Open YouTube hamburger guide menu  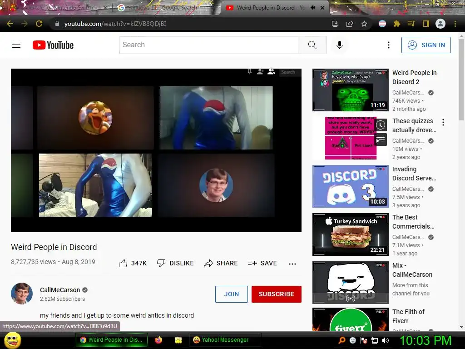click(x=16, y=45)
